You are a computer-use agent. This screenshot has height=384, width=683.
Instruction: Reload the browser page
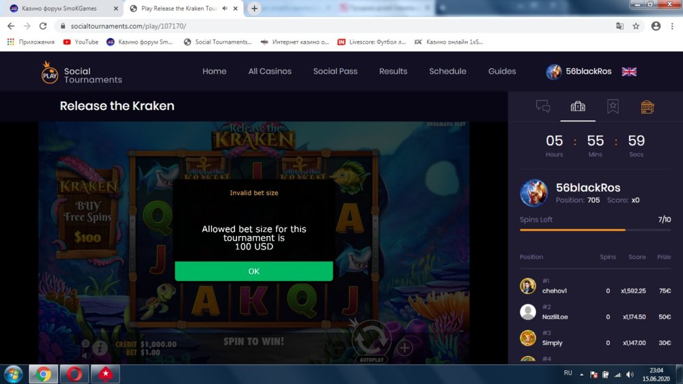pyautogui.click(x=42, y=26)
